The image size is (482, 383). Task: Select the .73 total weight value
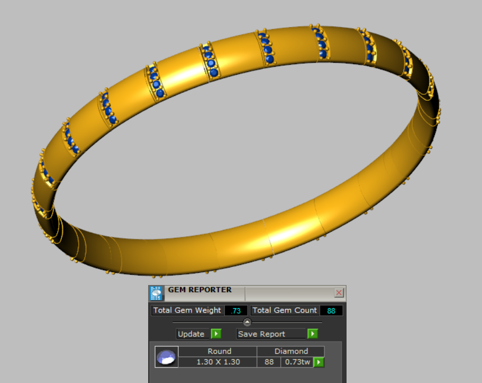pos(235,310)
